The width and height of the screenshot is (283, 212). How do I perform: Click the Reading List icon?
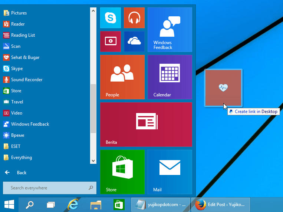(x=6, y=35)
